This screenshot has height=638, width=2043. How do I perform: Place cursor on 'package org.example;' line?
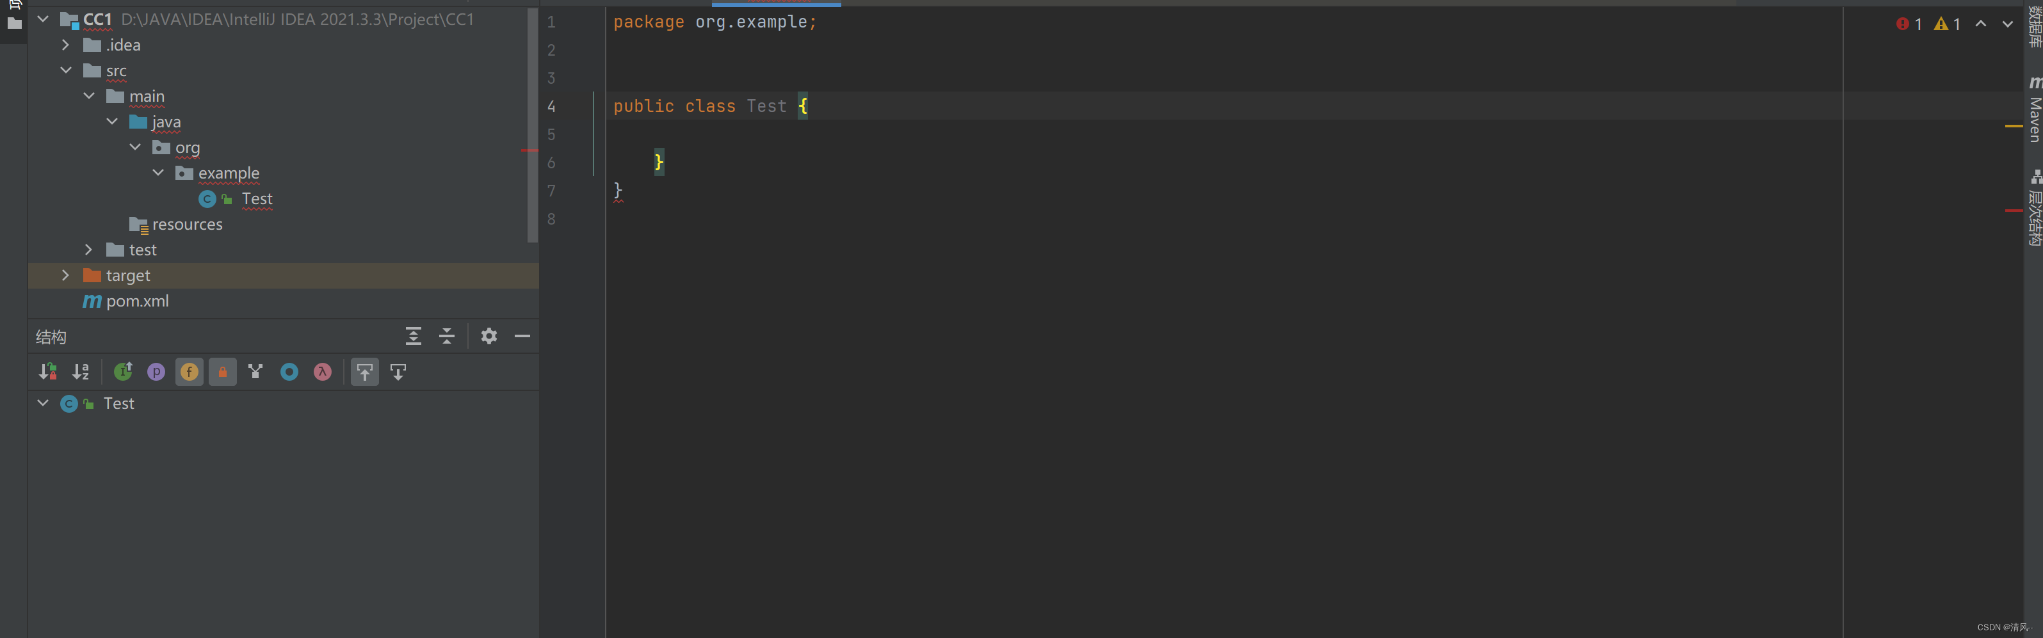(715, 22)
